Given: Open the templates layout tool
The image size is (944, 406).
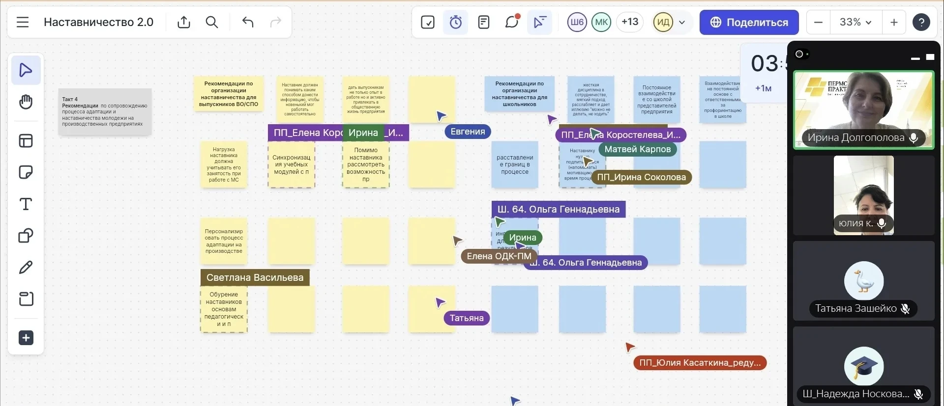Looking at the screenshot, I should (26, 141).
